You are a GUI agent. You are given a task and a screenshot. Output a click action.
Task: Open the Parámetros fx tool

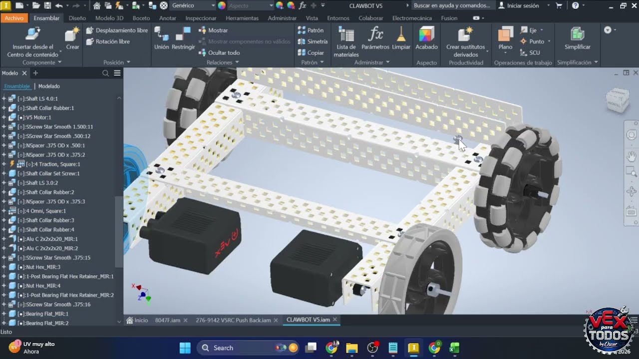[x=375, y=39]
